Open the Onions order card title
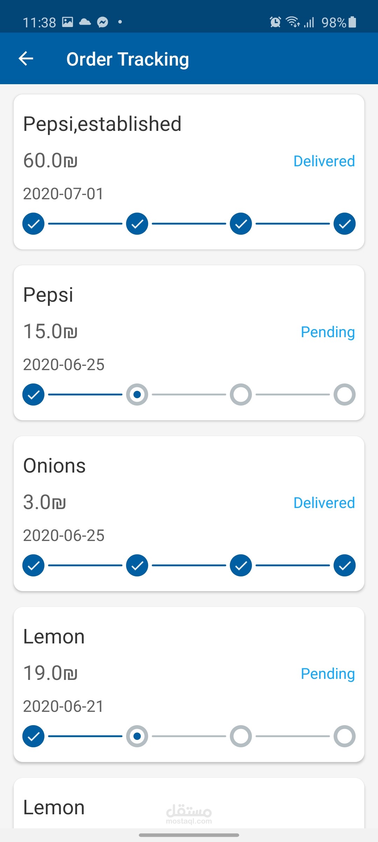378x842 pixels. 55,466
